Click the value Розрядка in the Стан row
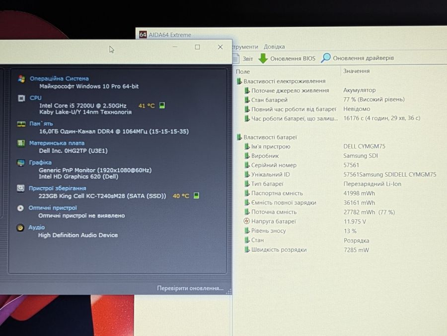Image resolution: width=447 pixels, height=336 pixels. pyautogui.click(x=356, y=241)
